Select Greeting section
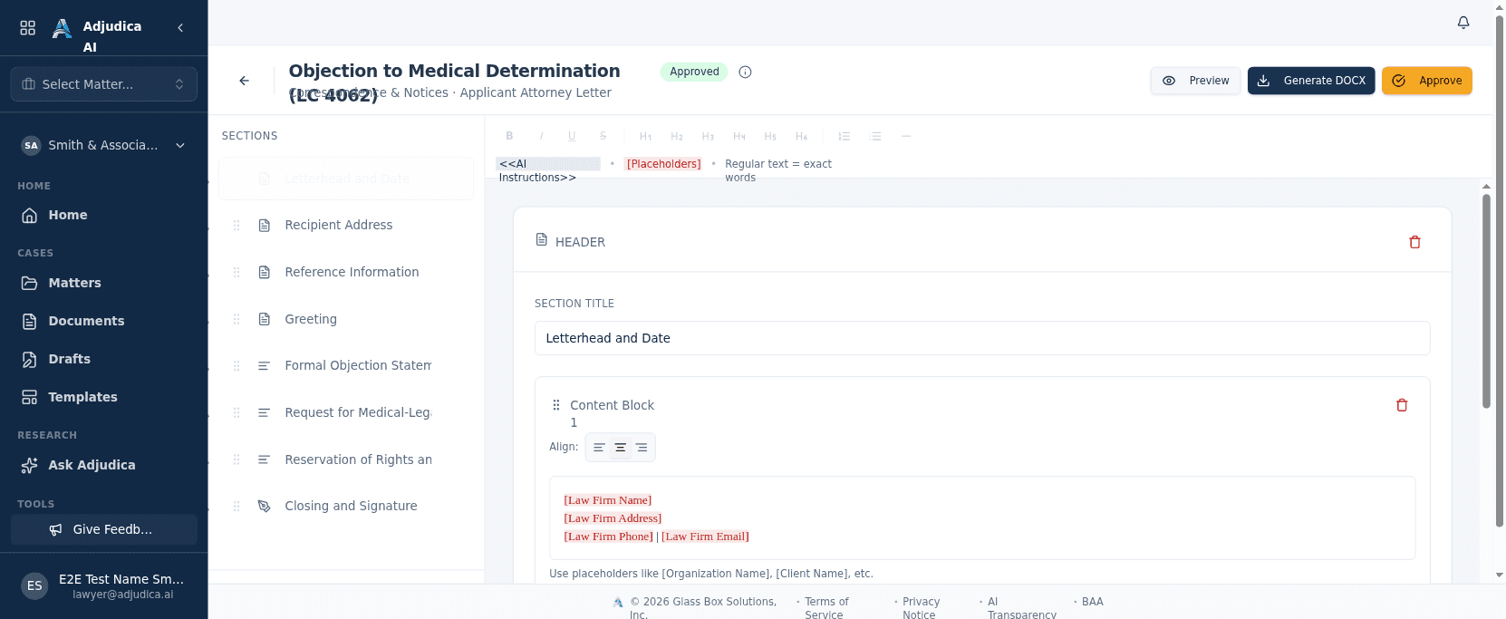The image size is (1506, 619). 346,319
